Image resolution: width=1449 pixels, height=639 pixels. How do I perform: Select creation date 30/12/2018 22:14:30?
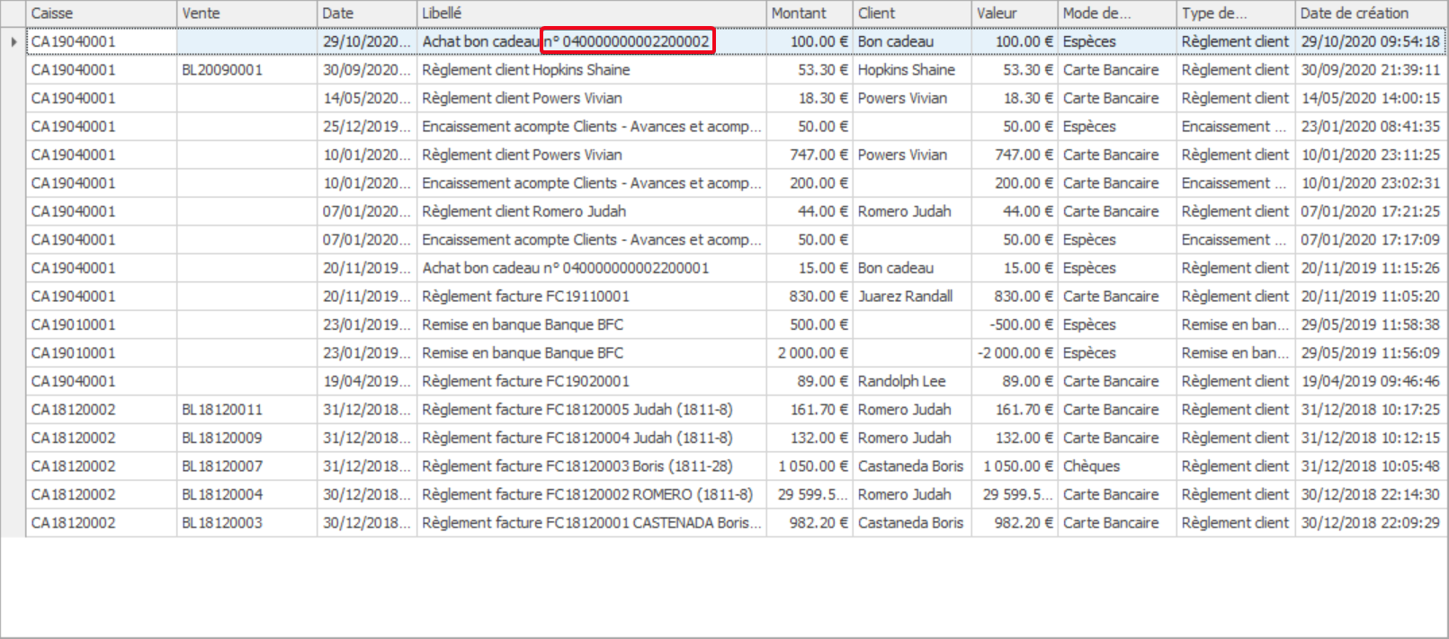tap(1371, 495)
